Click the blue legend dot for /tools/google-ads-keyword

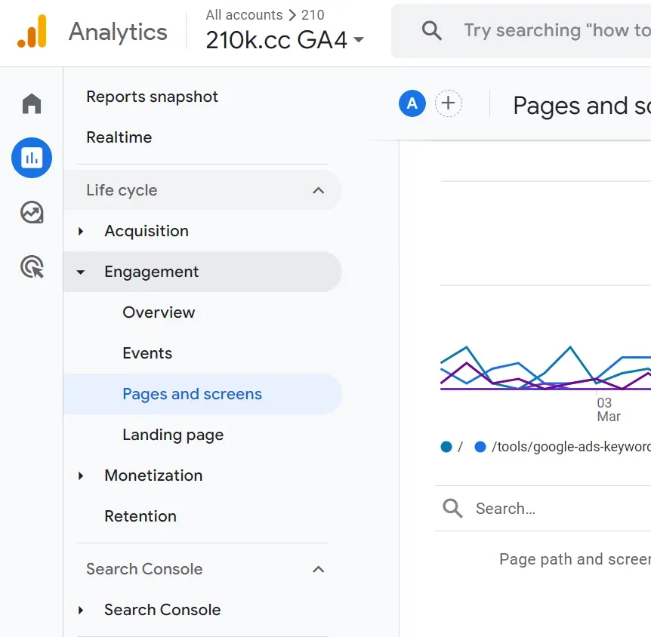pyautogui.click(x=480, y=447)
